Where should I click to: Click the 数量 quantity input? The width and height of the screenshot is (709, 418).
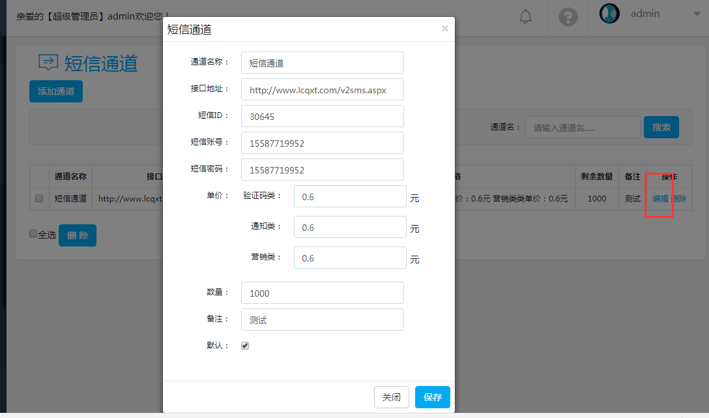pos(322,293)
